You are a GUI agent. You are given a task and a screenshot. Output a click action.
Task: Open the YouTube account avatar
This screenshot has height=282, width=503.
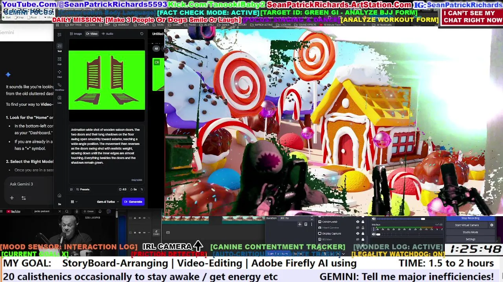108,211
